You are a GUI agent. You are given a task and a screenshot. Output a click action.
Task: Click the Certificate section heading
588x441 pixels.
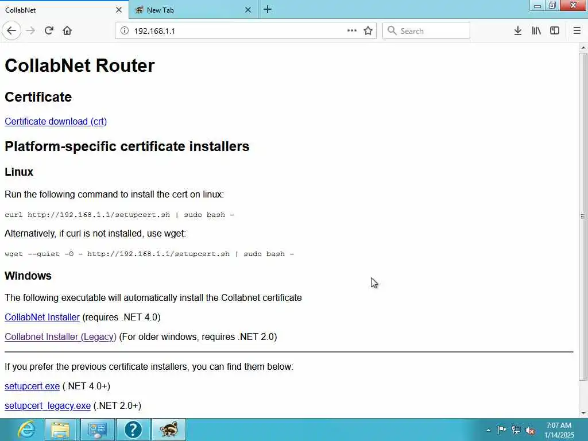click(x=38, y=97)
